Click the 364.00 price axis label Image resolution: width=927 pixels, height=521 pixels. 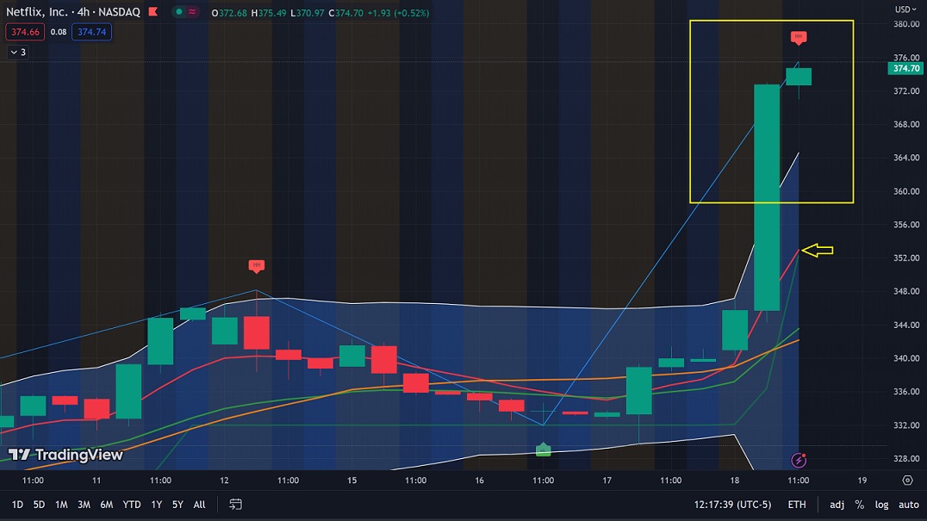coord(906,158)
